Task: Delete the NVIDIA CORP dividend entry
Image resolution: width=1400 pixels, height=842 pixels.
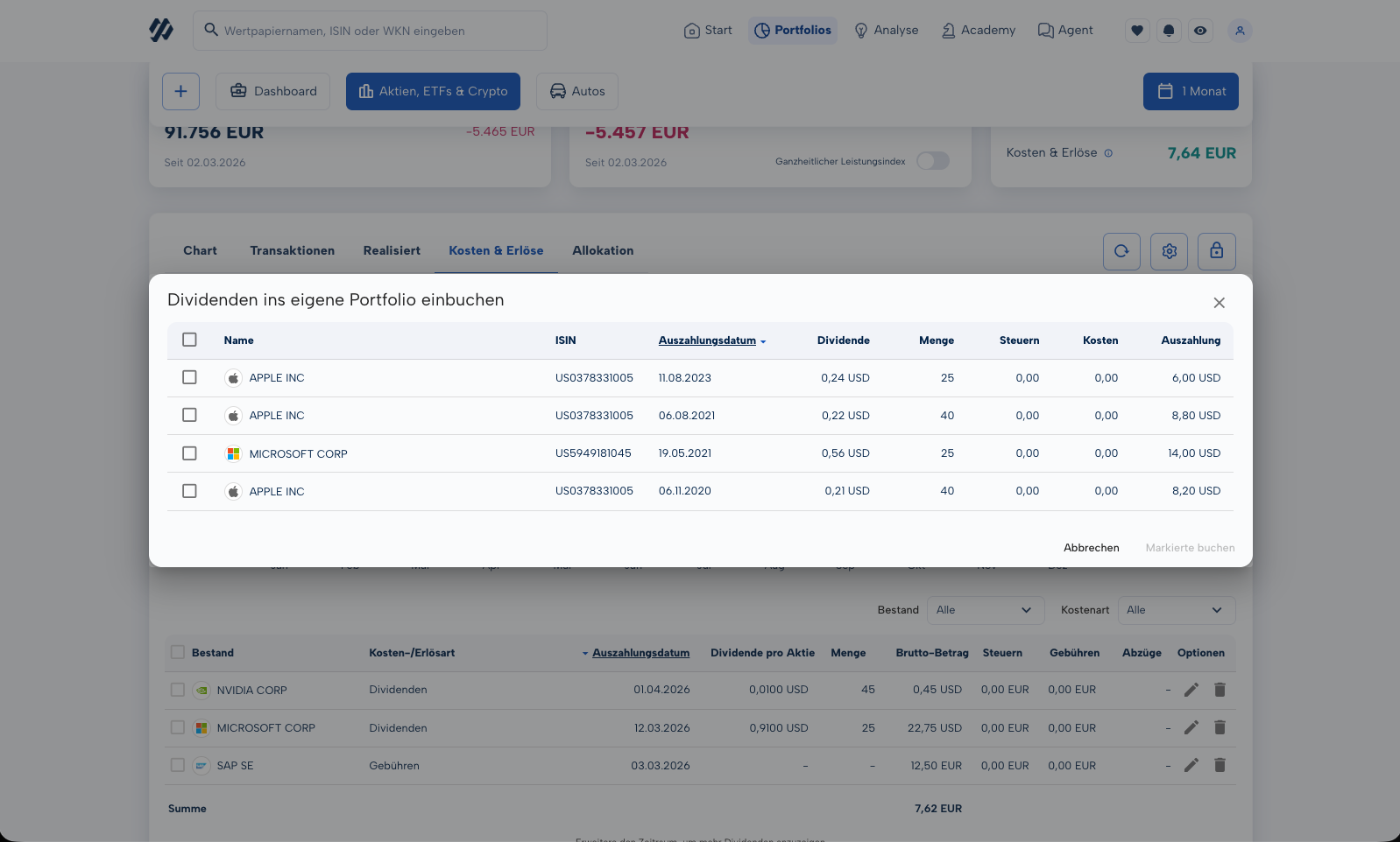Action: pos(1220,690)
